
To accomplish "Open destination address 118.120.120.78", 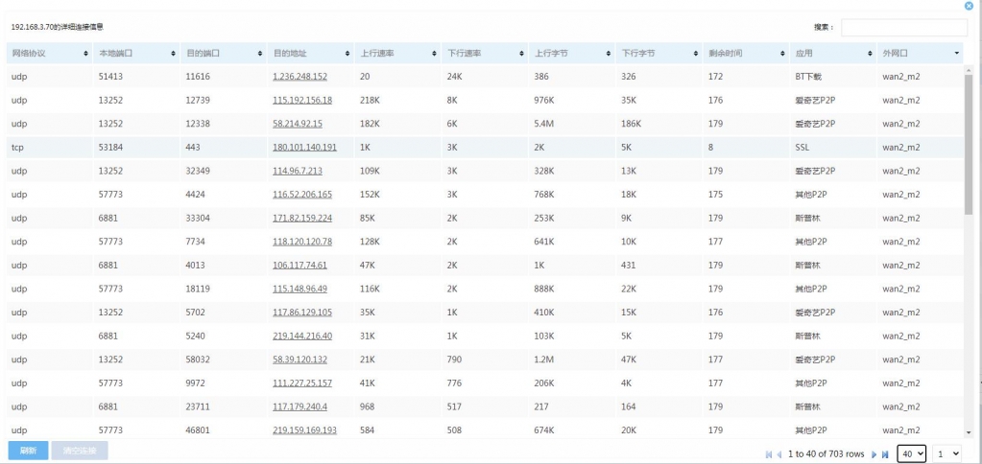I will coord(302,242).
